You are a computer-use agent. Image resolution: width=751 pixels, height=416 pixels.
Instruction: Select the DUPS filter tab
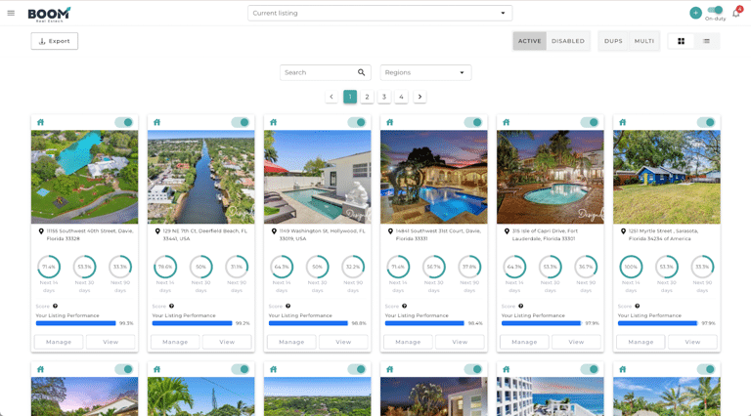[613, 41]
